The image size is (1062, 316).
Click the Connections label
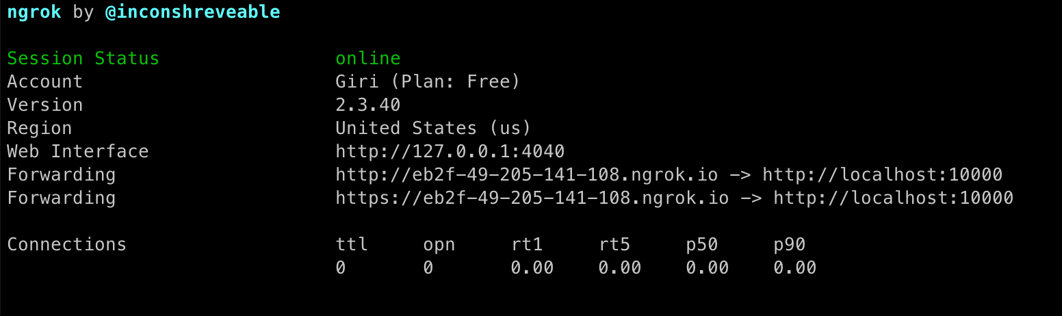[x=67, y=244]
